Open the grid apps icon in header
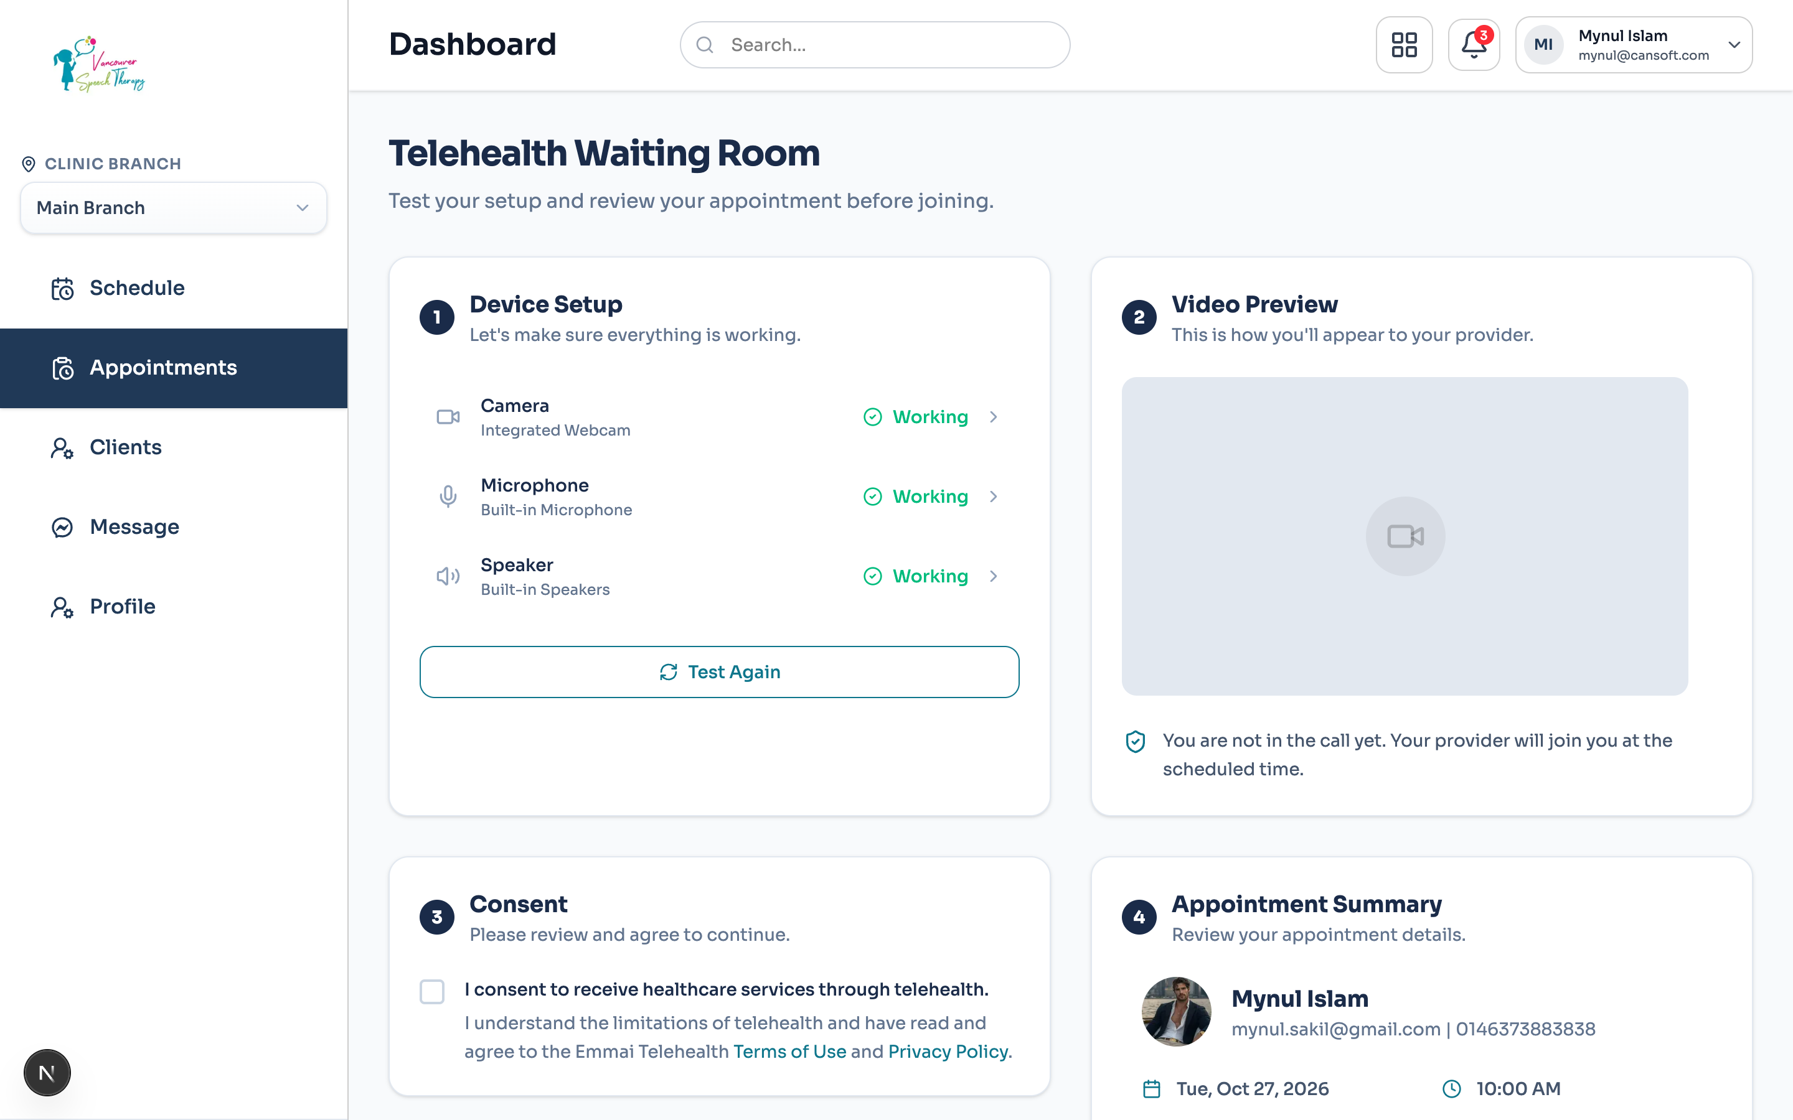Screen dimensions: 1793x1120 click(1403, 44)
